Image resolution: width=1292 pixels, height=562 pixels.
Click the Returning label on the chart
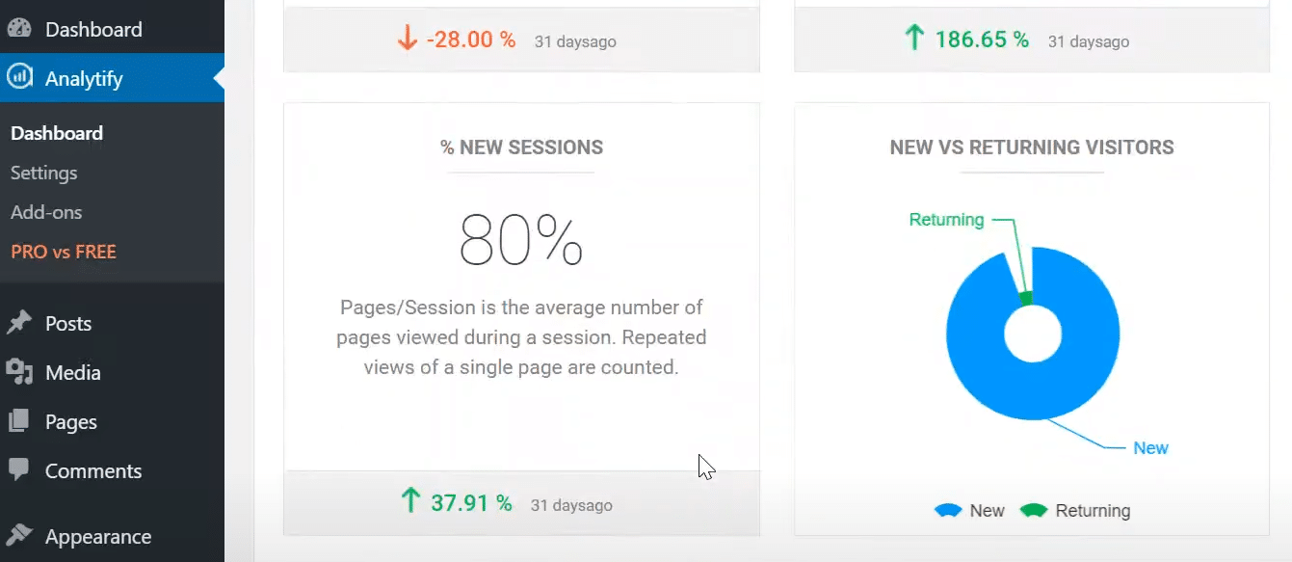[945, 220]
